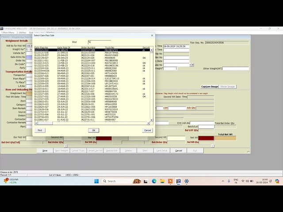Click the list's vertical scrollbar up arrow
Viewport: 283px width, 212px height.
[x=151, y=50]
